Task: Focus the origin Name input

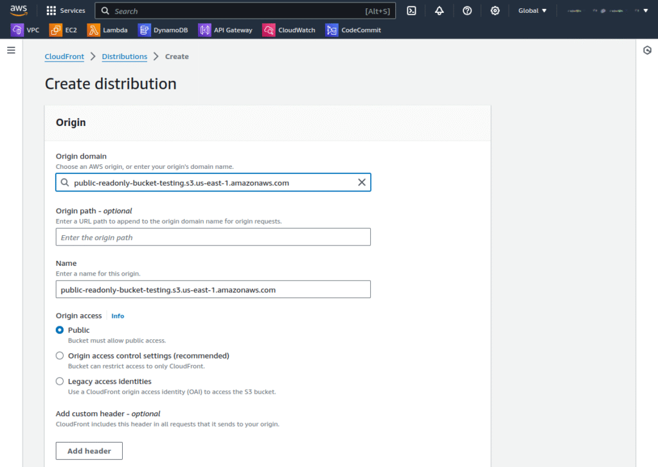Action: pos(213,290)
